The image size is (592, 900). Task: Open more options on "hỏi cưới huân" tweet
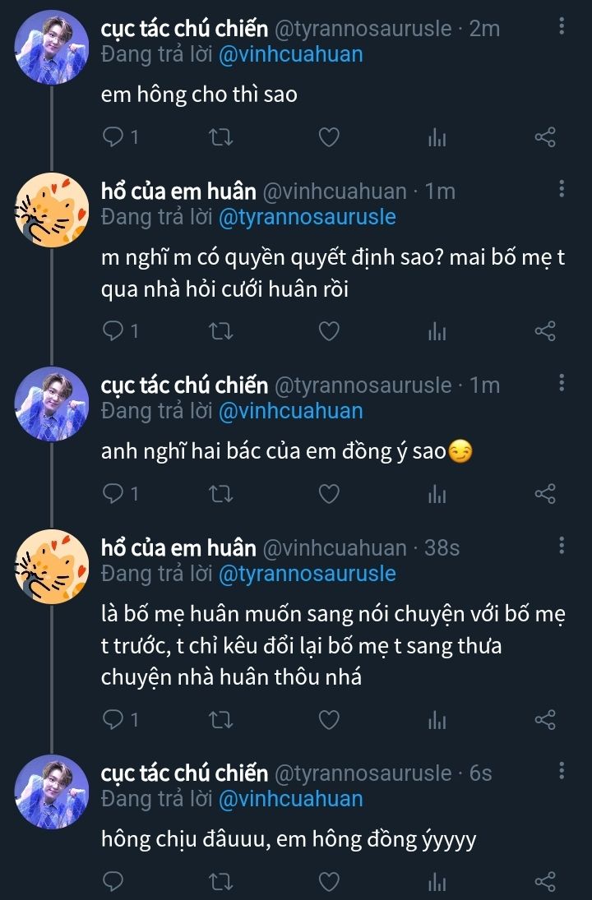pyautogui.click(x=562, y=190)
